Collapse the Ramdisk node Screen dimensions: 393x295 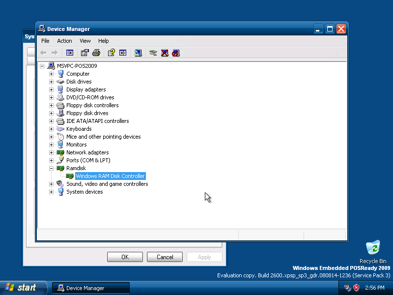tap(51, 168)
